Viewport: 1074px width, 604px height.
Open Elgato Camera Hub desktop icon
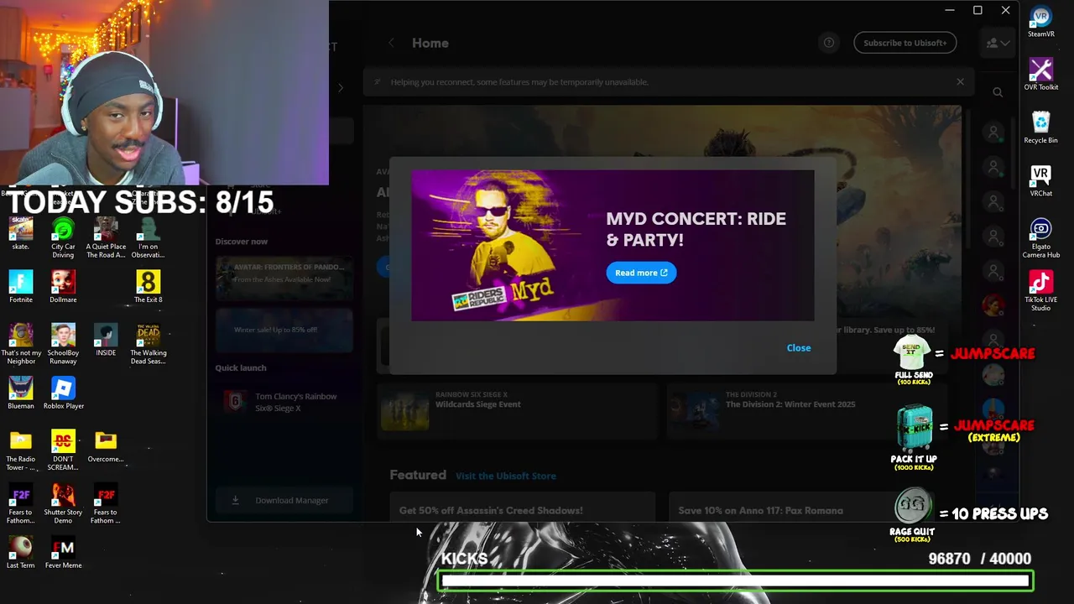coord(1040,238)
